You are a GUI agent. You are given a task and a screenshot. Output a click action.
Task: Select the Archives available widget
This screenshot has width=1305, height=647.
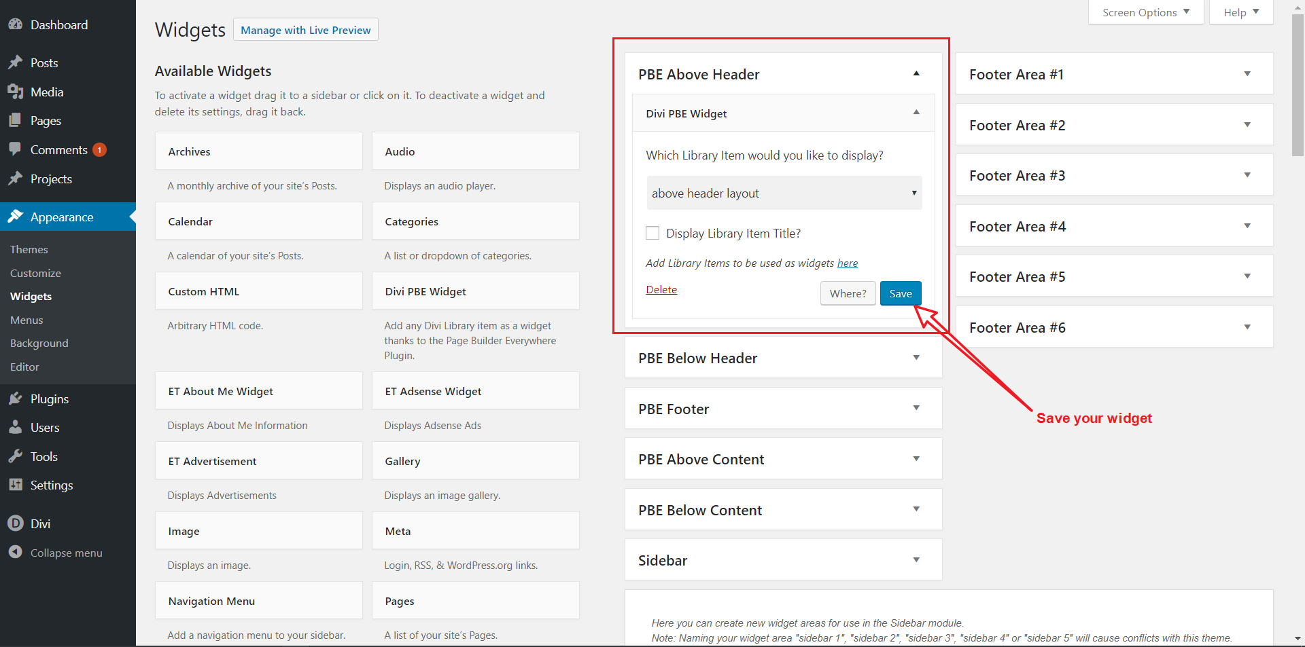(259, 151)
